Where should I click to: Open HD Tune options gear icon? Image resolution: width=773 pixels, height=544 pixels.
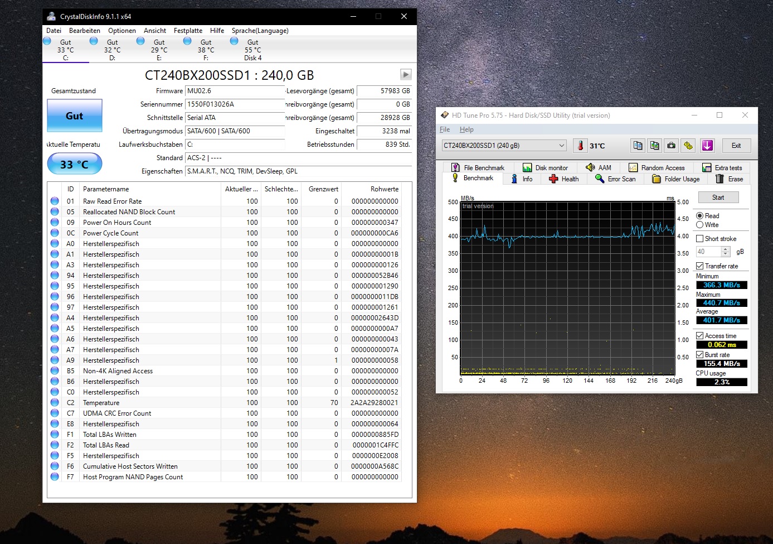tap(688, 146)
